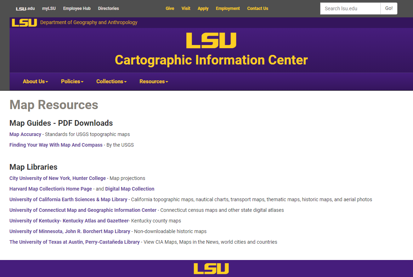
Task: Open Department of Geography and Anthropology link
Action: [x=89, y=22]
